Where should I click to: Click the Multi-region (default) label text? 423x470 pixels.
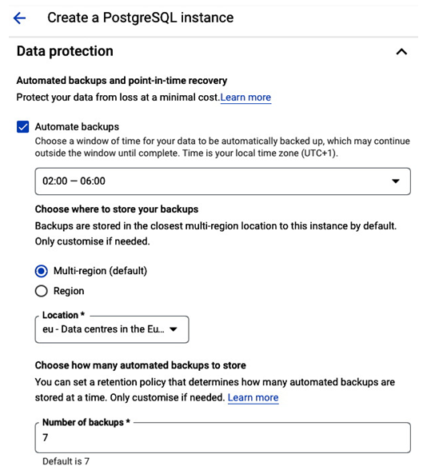click(x=100, y=271)
